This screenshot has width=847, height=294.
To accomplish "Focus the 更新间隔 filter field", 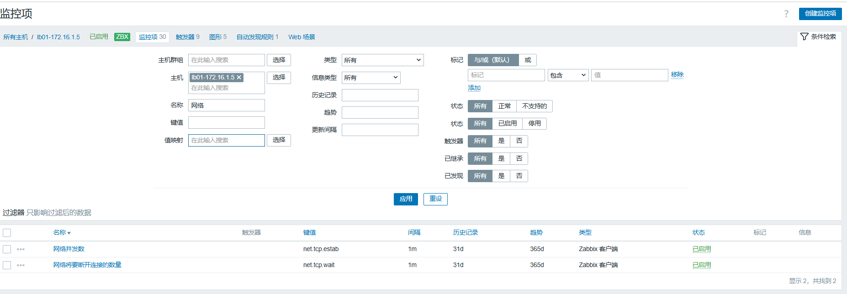I will tap(380, 130).
